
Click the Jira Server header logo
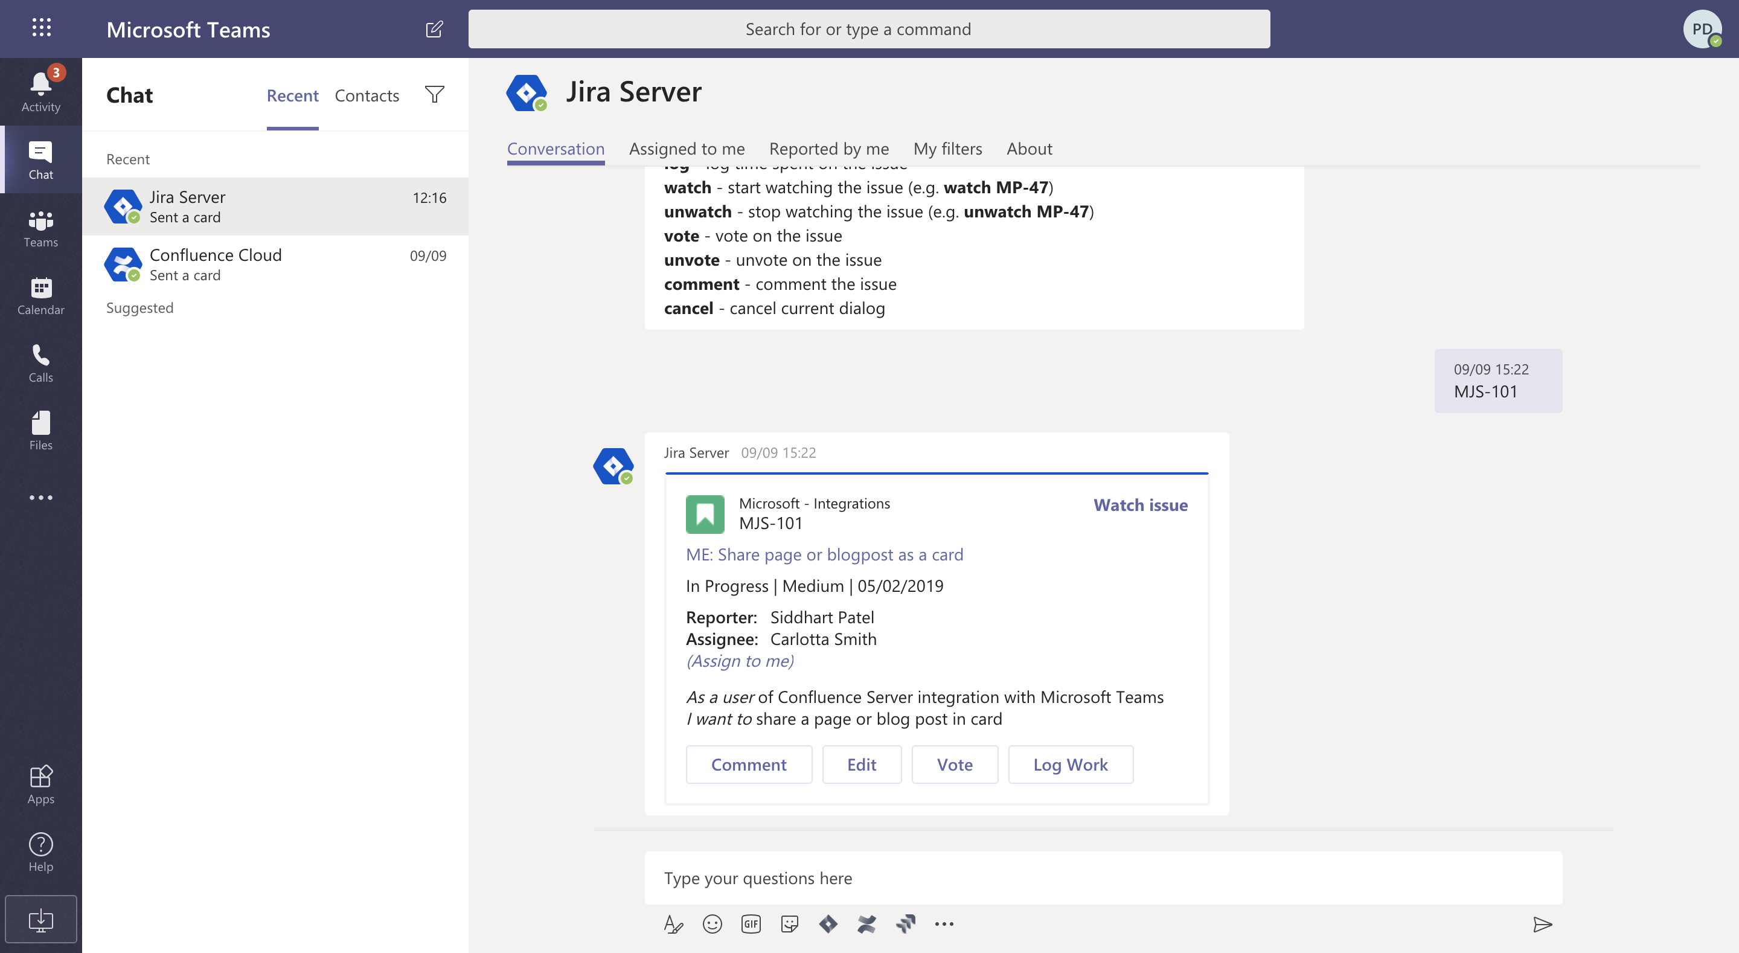coord(527,92)
